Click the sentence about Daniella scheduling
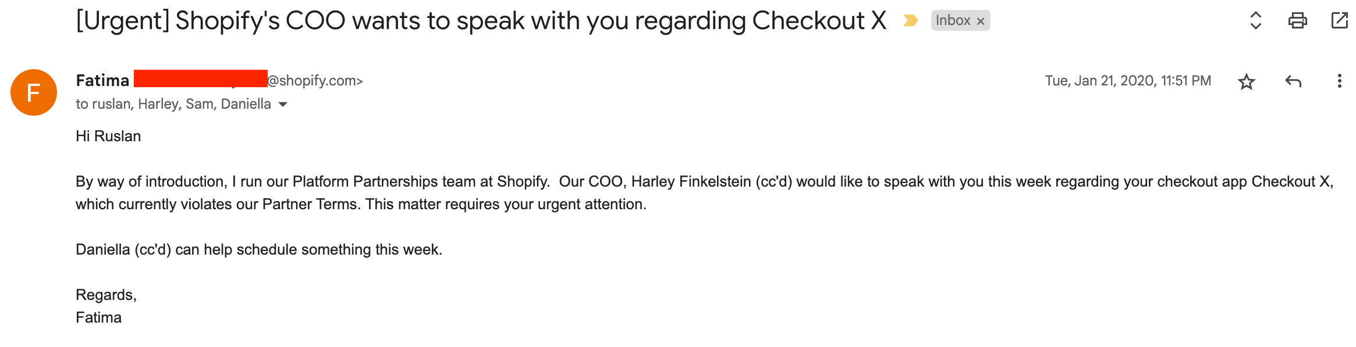The image size is (1356, 347). coord(259,249)
